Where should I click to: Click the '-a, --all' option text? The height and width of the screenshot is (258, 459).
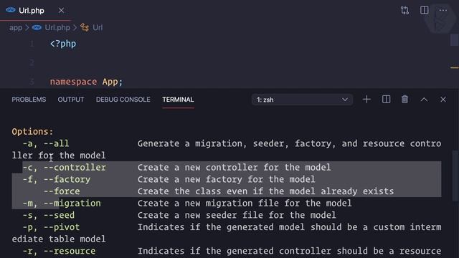pyautogui.click(x=46, y=143)
